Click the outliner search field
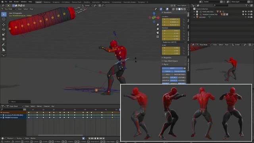Viewport: 254px width, 143px height. coord(220,6)
